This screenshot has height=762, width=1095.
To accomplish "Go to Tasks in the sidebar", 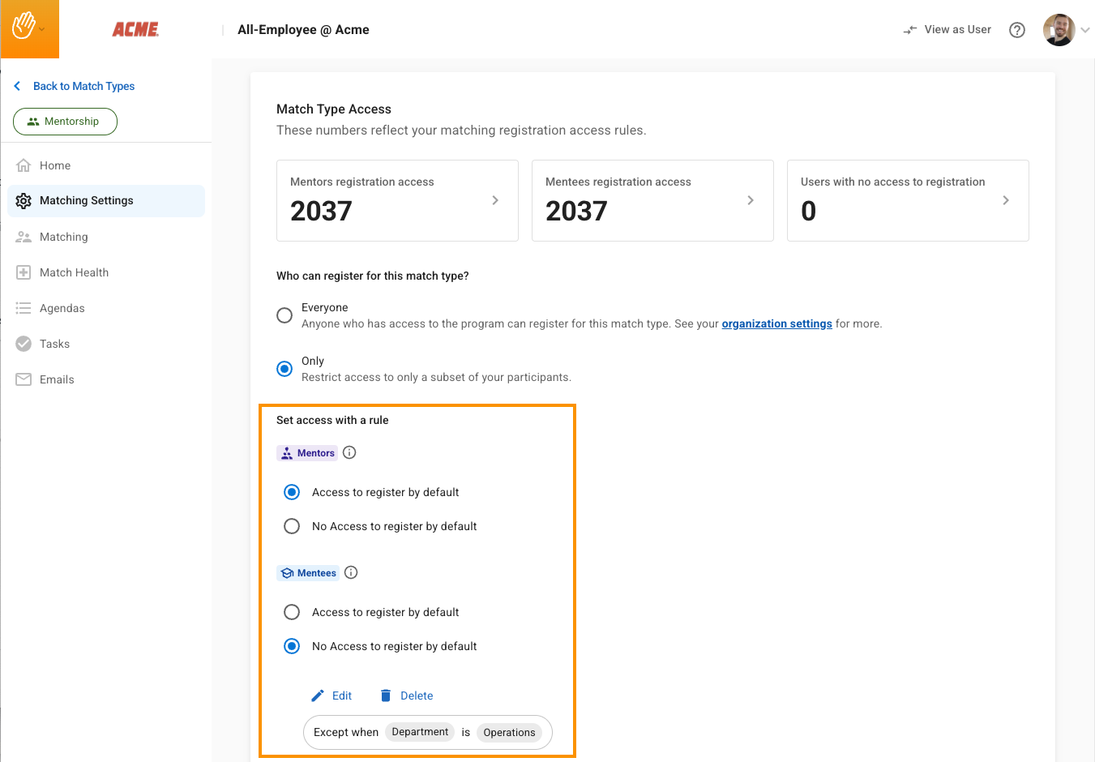I will [54, 344].
